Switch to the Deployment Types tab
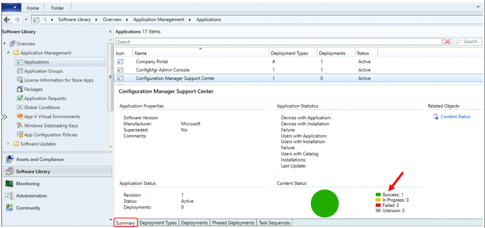485x228 pixels. click(158, 223)
